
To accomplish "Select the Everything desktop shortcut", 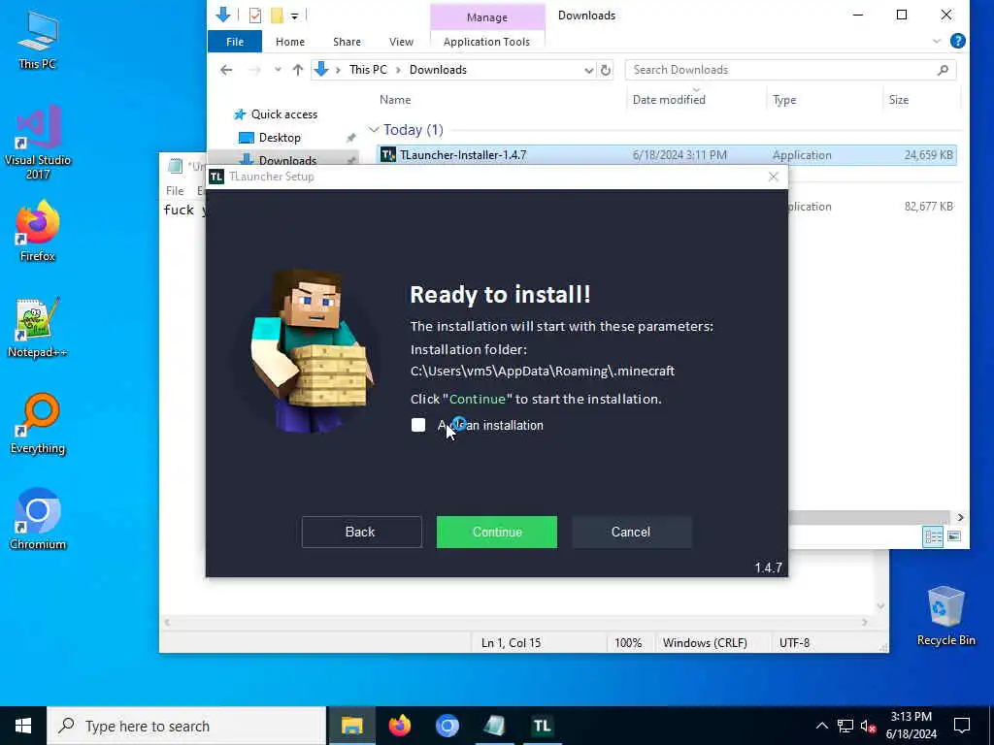I will click(x=38, y=424).
